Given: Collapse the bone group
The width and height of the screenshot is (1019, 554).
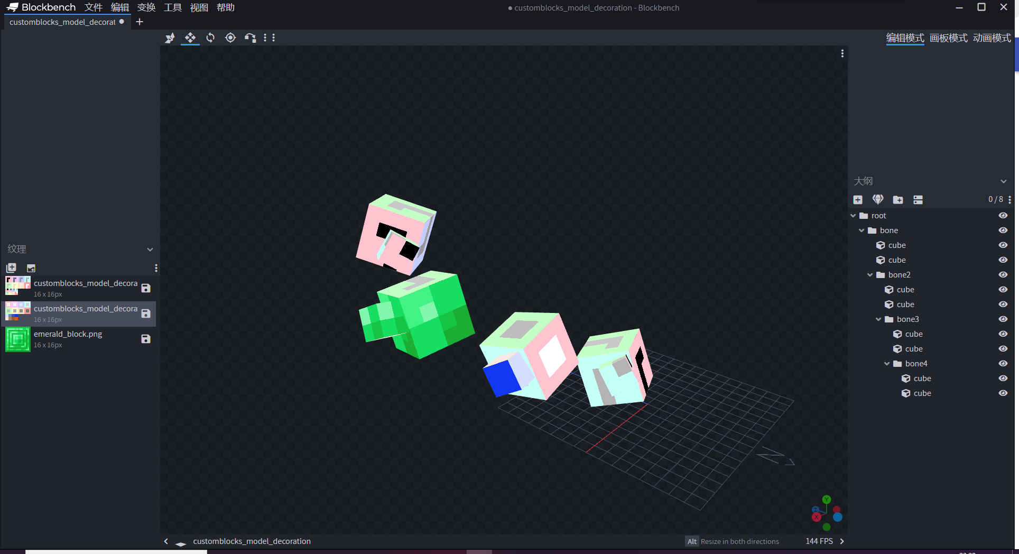Looking at the screenshot, I should coord(861,230).
